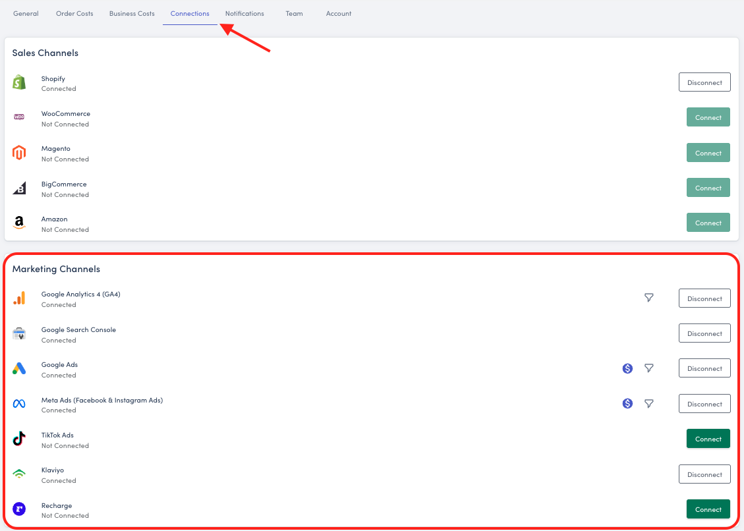This screenshot has width=744, height=531.
Task: Go to the Business Costs tab
Action: pyautogui.click(x=132, y=14)
